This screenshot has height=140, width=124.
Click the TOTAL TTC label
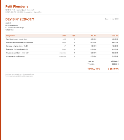tap(94, 69)
